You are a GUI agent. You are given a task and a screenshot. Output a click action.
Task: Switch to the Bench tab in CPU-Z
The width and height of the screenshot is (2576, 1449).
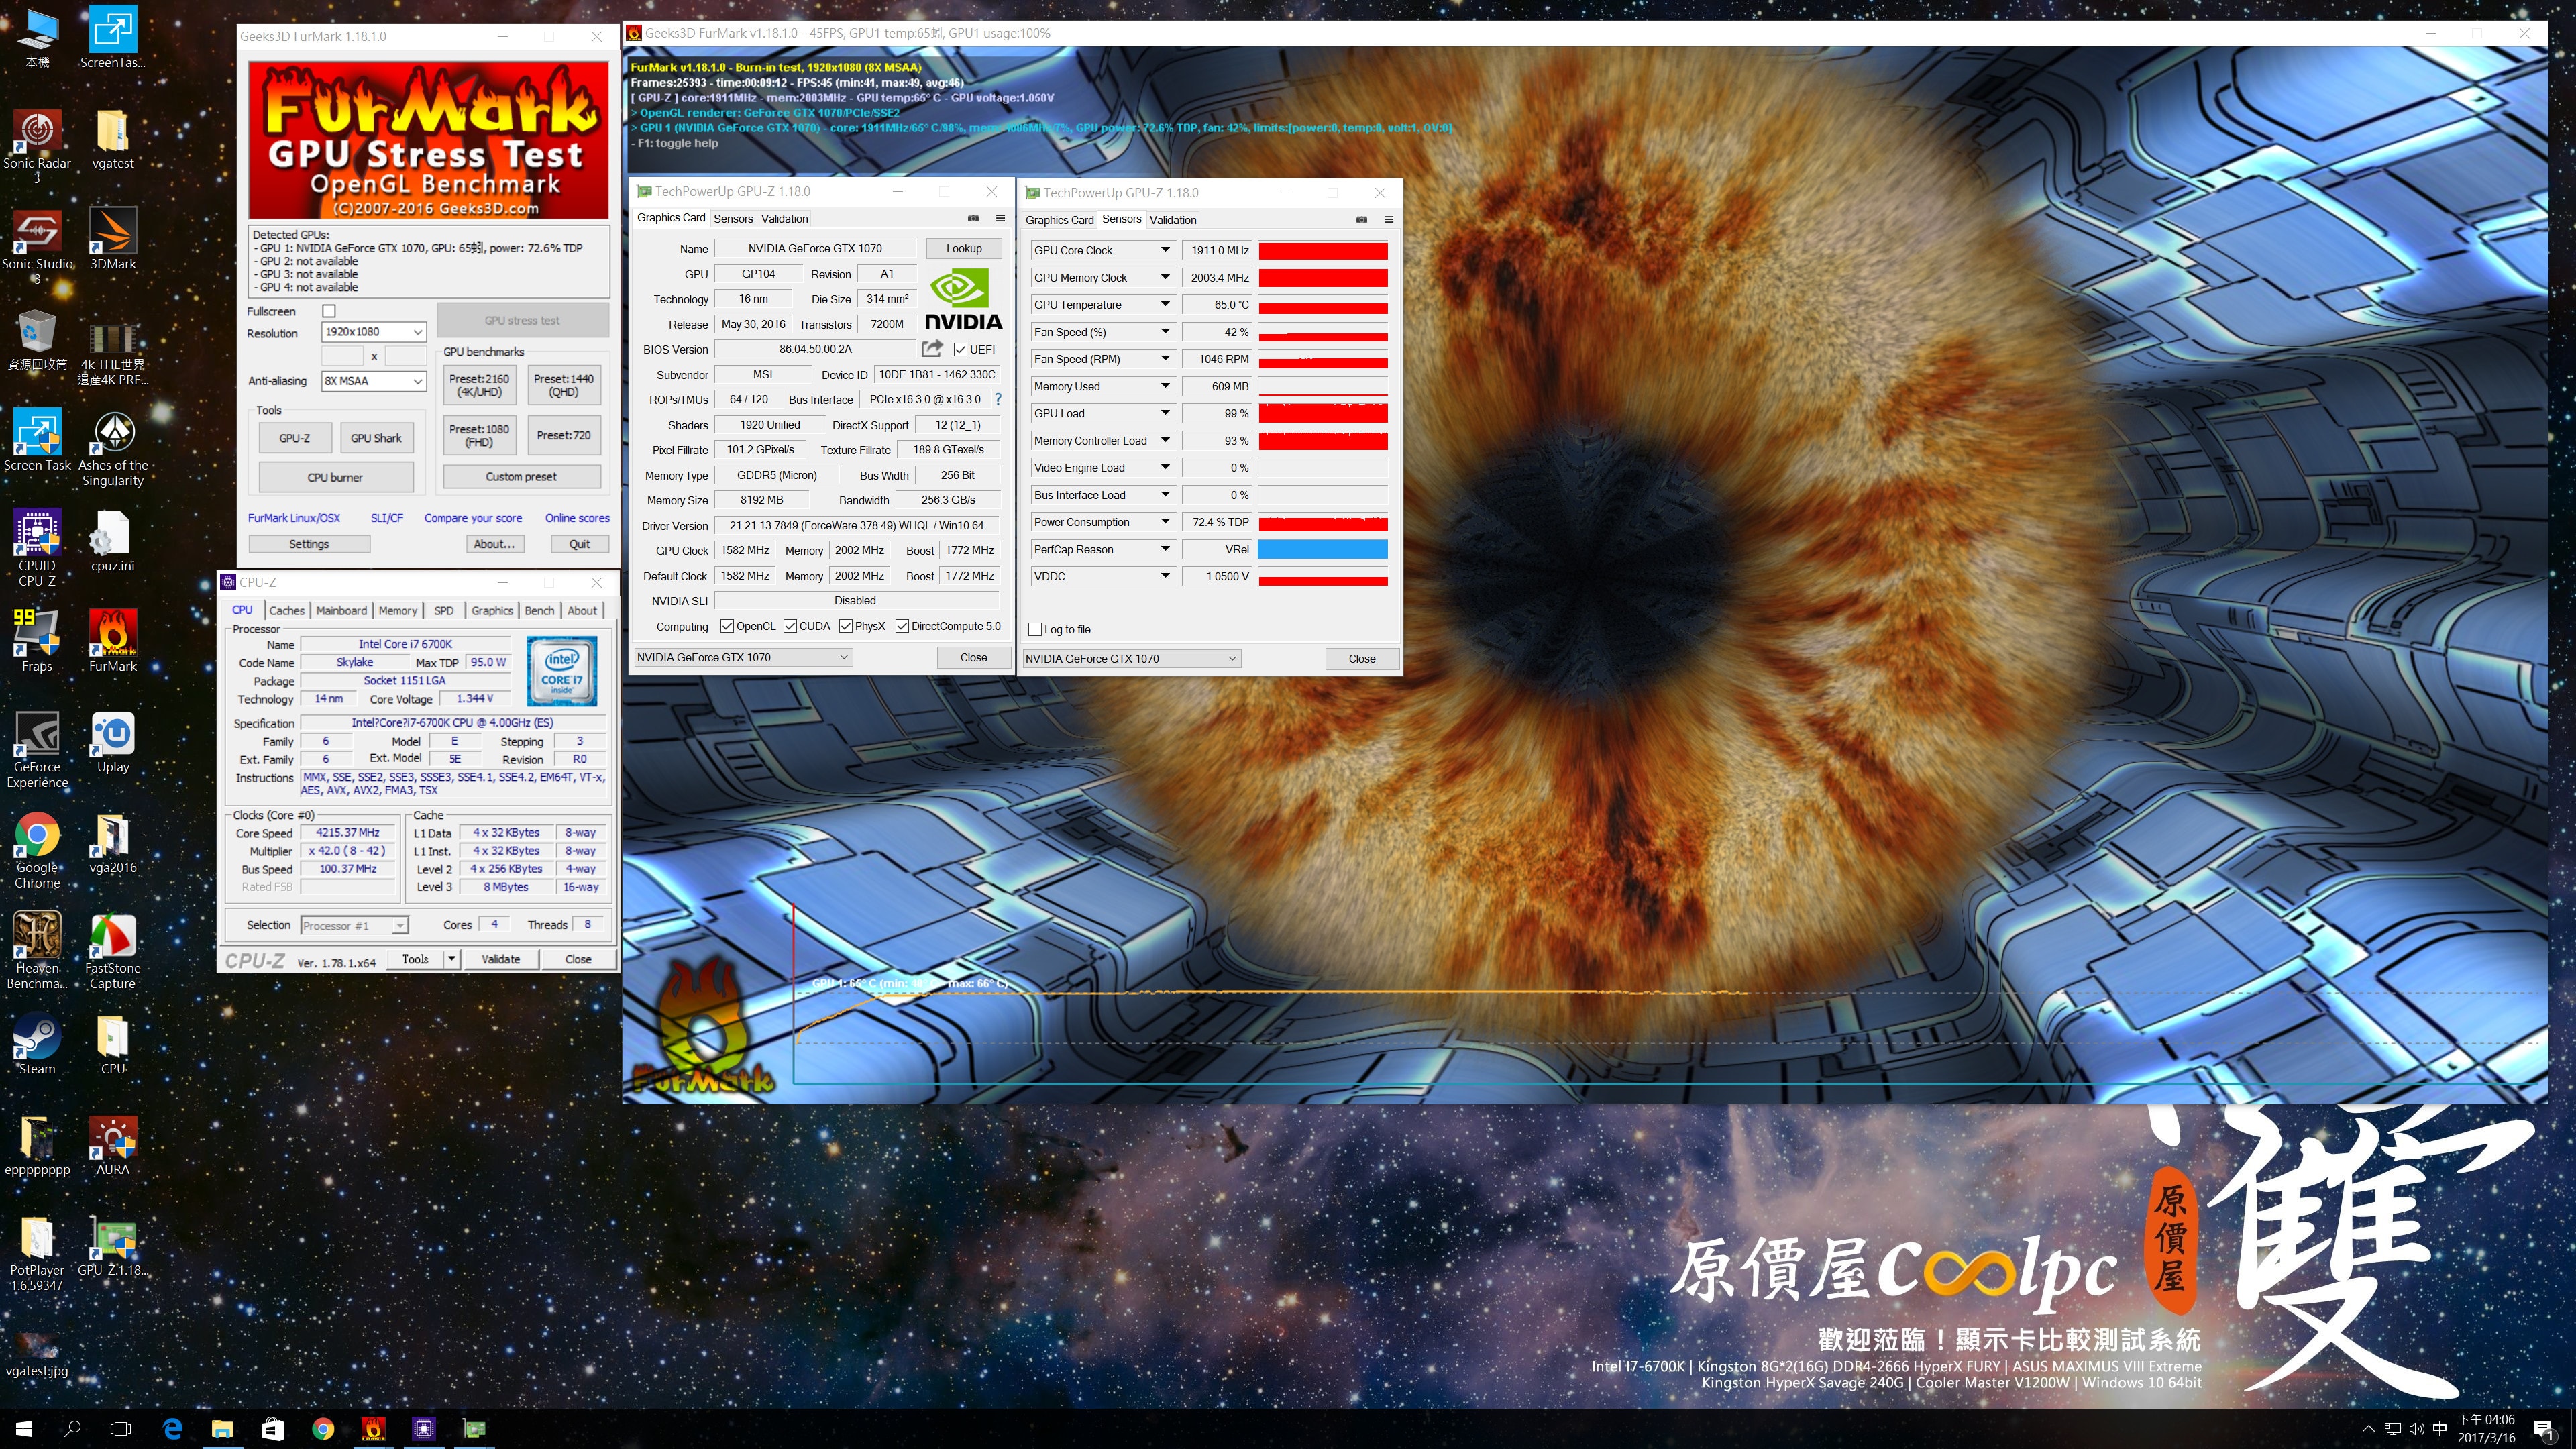coord(539,610)
